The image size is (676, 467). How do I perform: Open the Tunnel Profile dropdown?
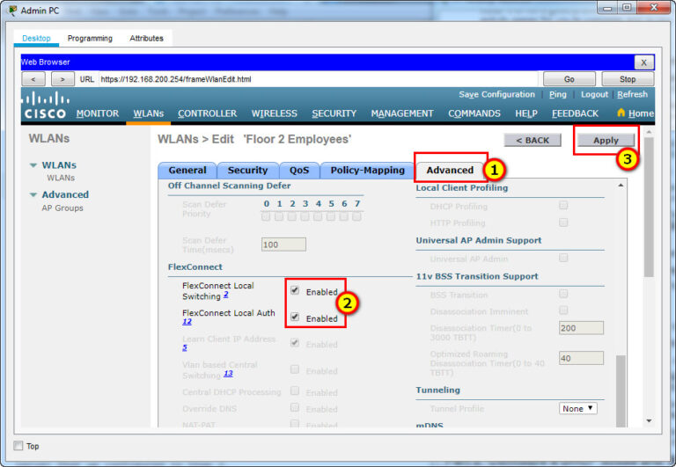(578, 408)
